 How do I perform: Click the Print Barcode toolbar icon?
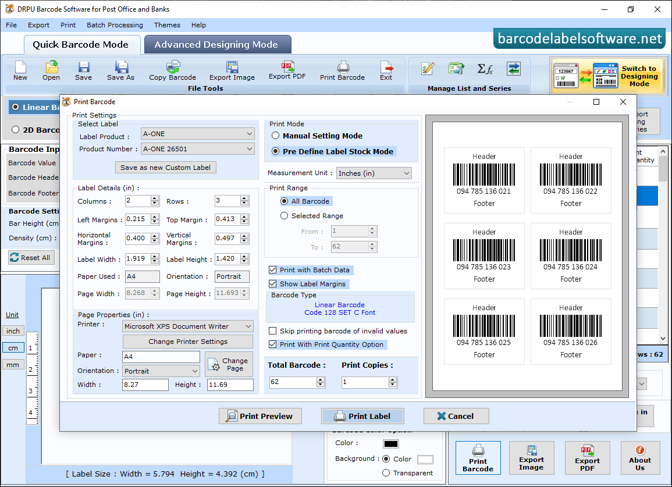click(x=343, y=71)
